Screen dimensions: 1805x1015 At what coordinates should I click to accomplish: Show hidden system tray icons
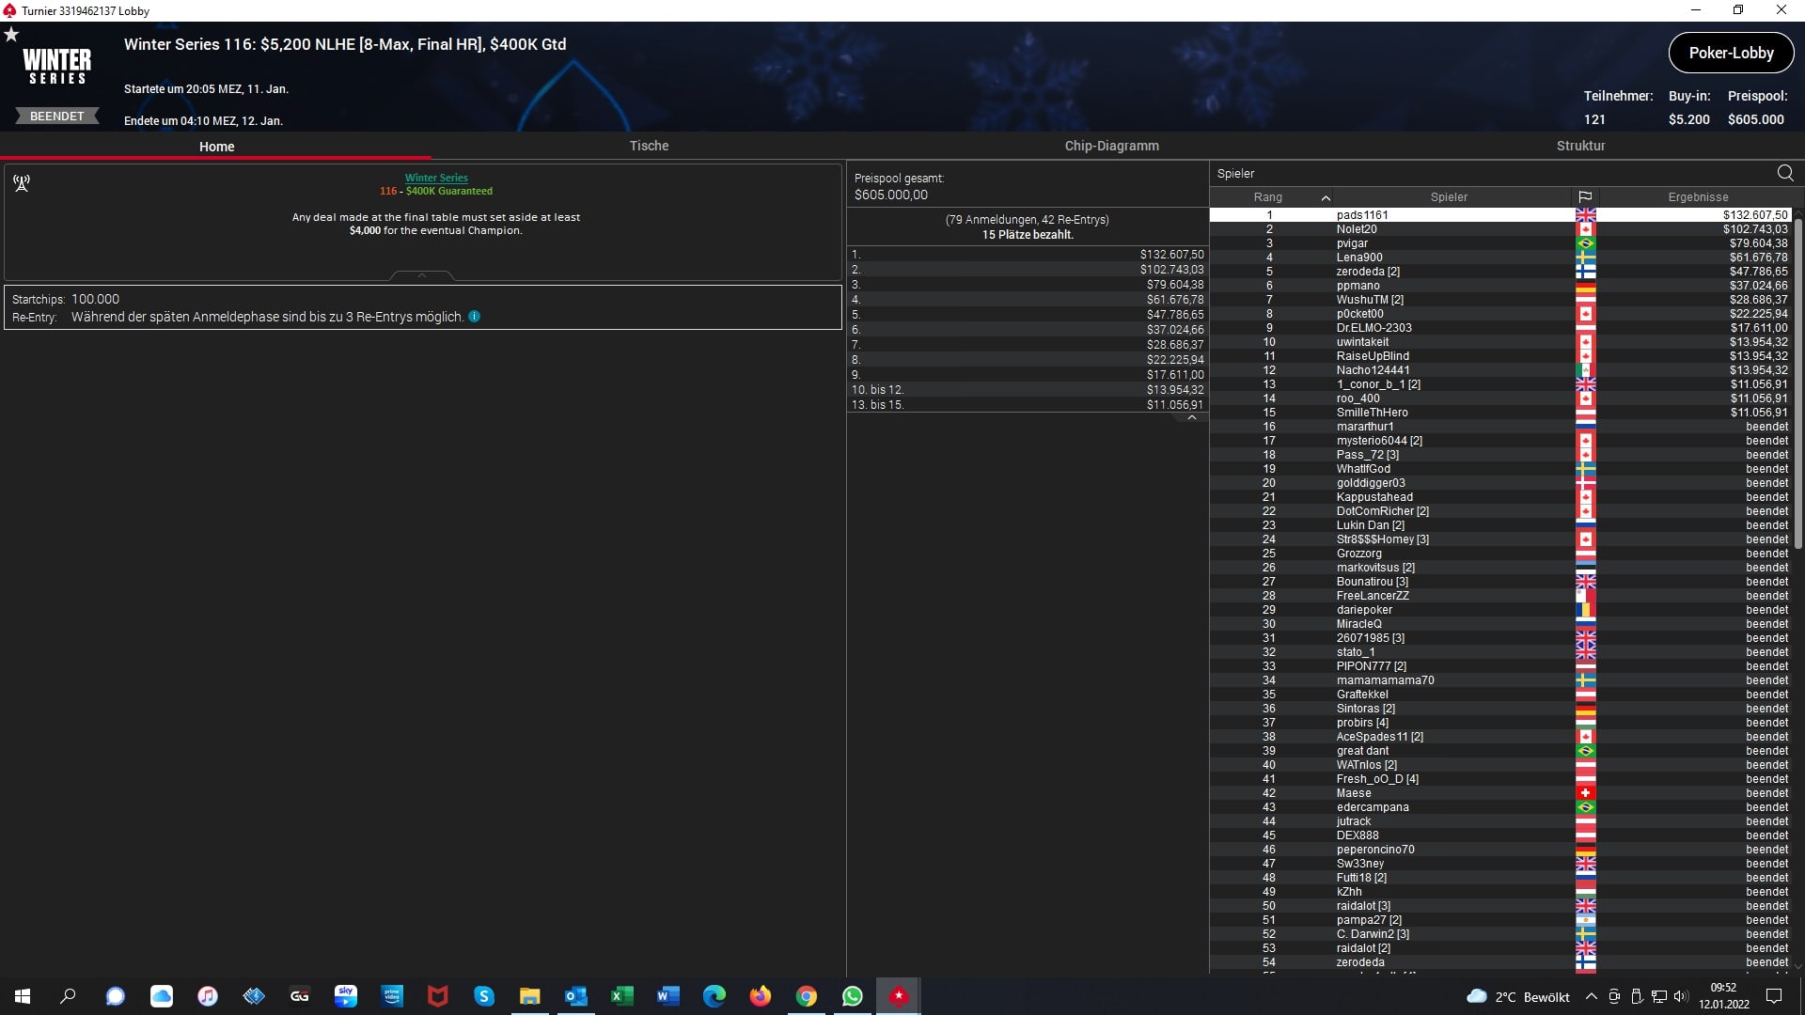[1591, 996]
